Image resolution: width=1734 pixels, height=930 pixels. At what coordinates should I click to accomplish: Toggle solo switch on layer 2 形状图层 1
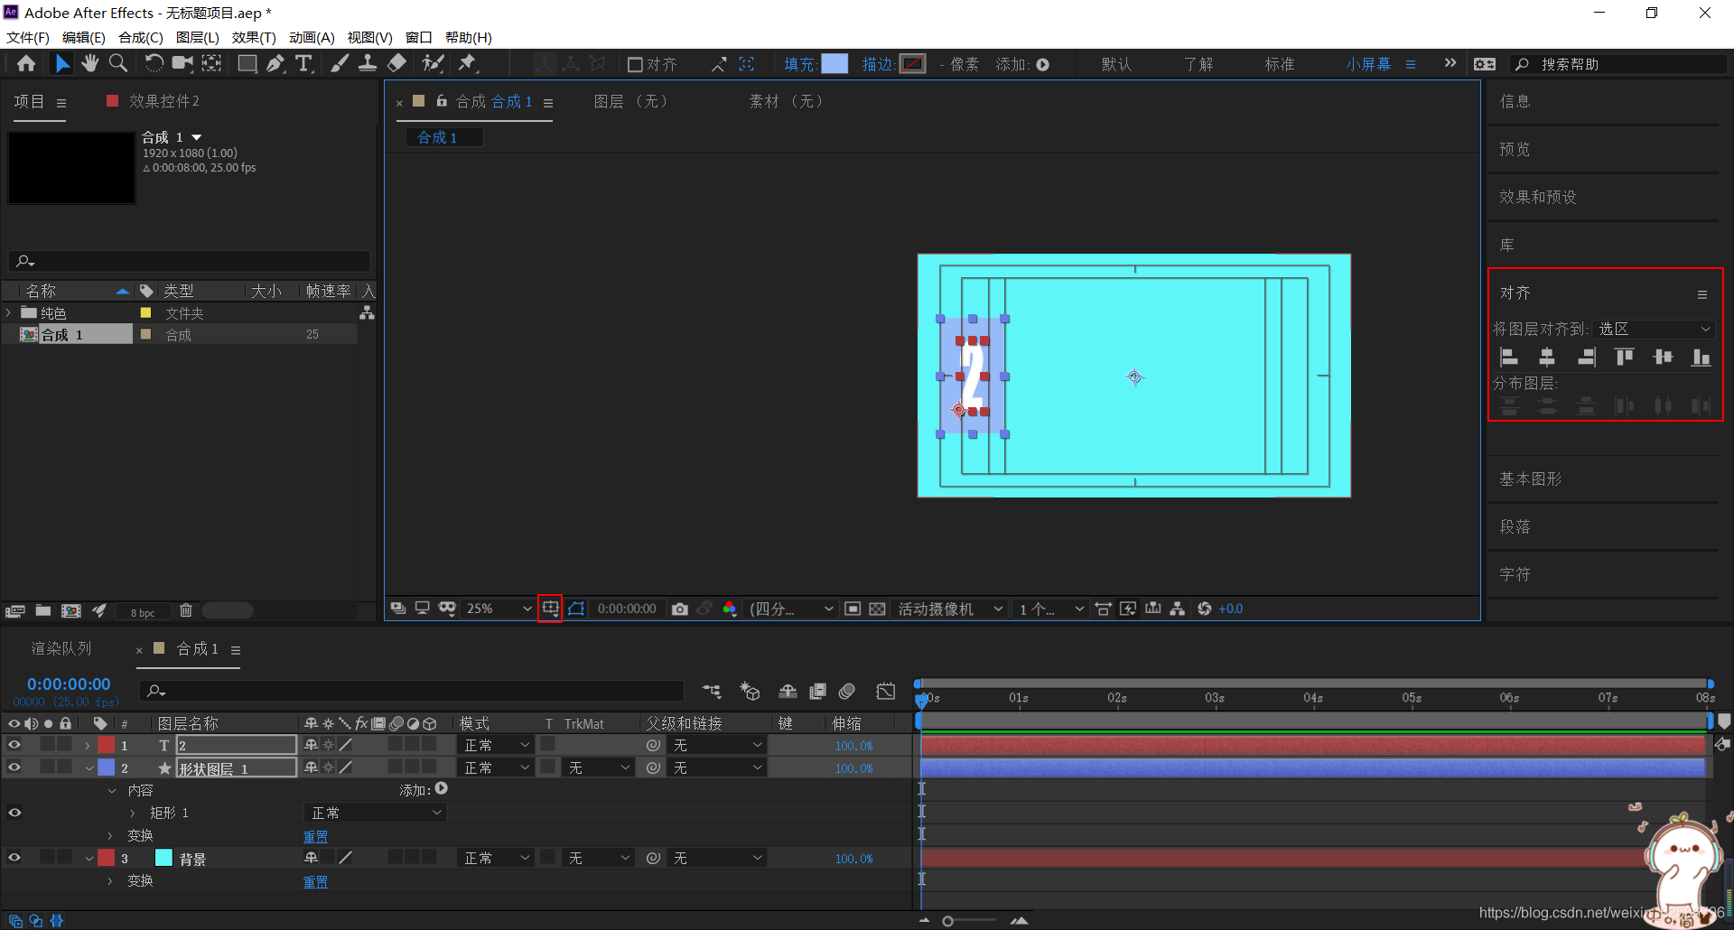48,767
